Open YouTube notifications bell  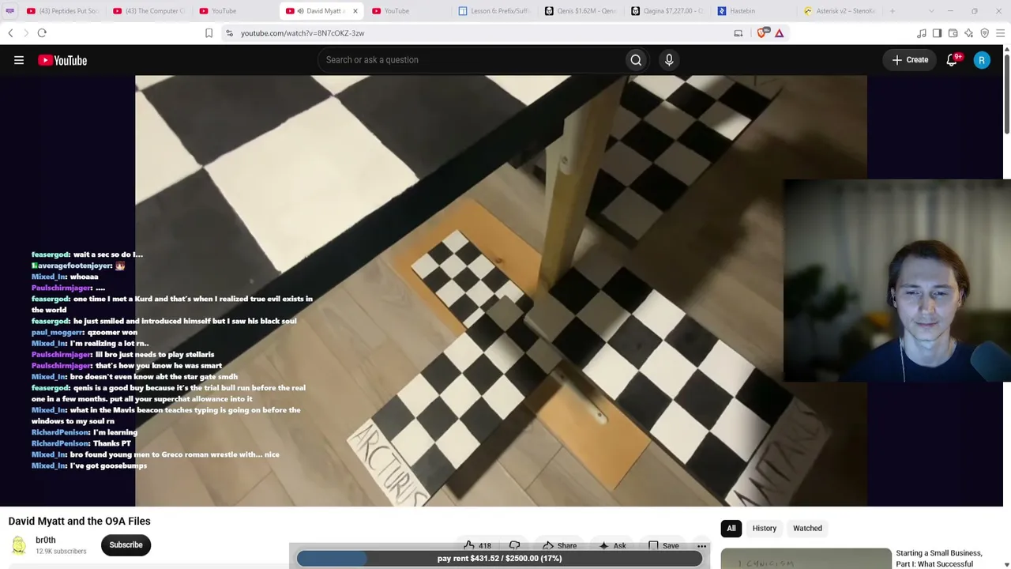(952, 60)
